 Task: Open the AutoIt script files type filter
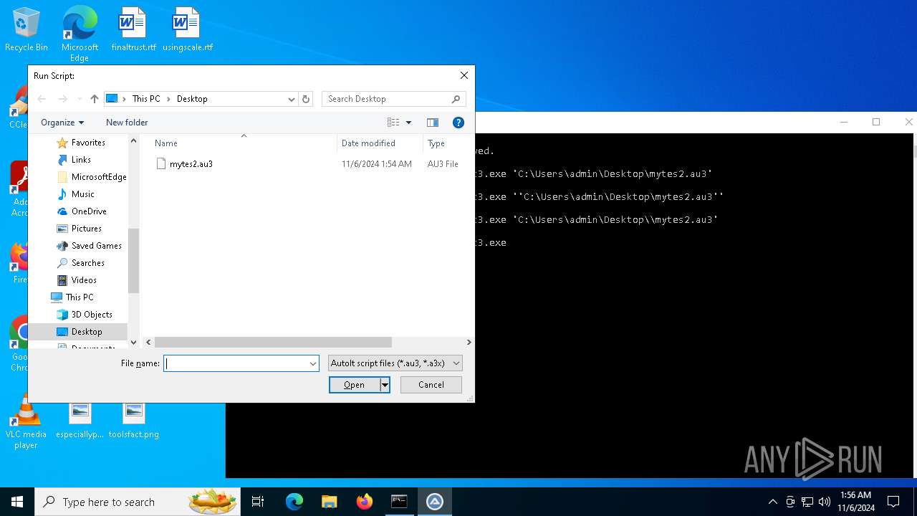(x=395, y=363)
